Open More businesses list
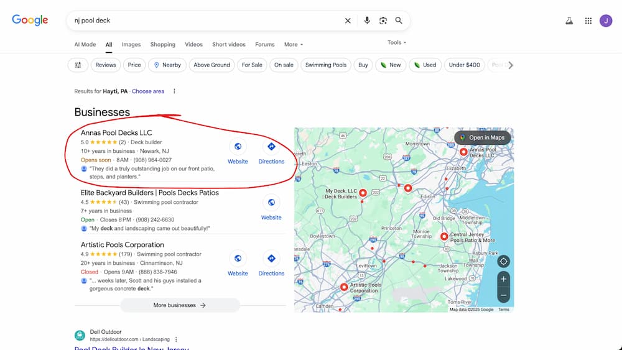Image resolution: width=622 pixels, height=350 pixels. pos(180,305)
